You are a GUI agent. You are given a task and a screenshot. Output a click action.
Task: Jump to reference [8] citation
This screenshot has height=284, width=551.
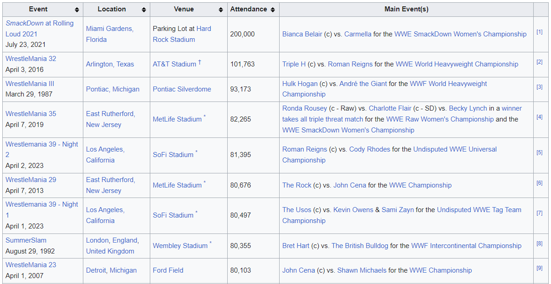click(x=540, y=243)
